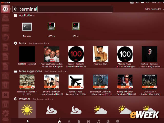The image size is (164, 123).
Task: Open System Settings gear in launcher
Action: [5, 114]
